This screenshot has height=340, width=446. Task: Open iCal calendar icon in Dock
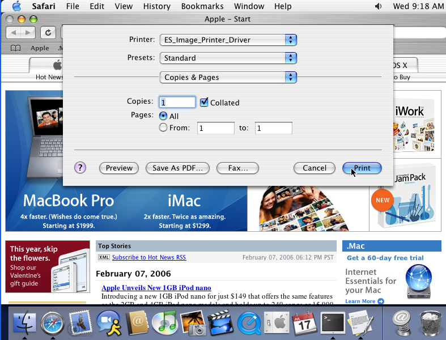pyautogui.click(x=304, y=323)
